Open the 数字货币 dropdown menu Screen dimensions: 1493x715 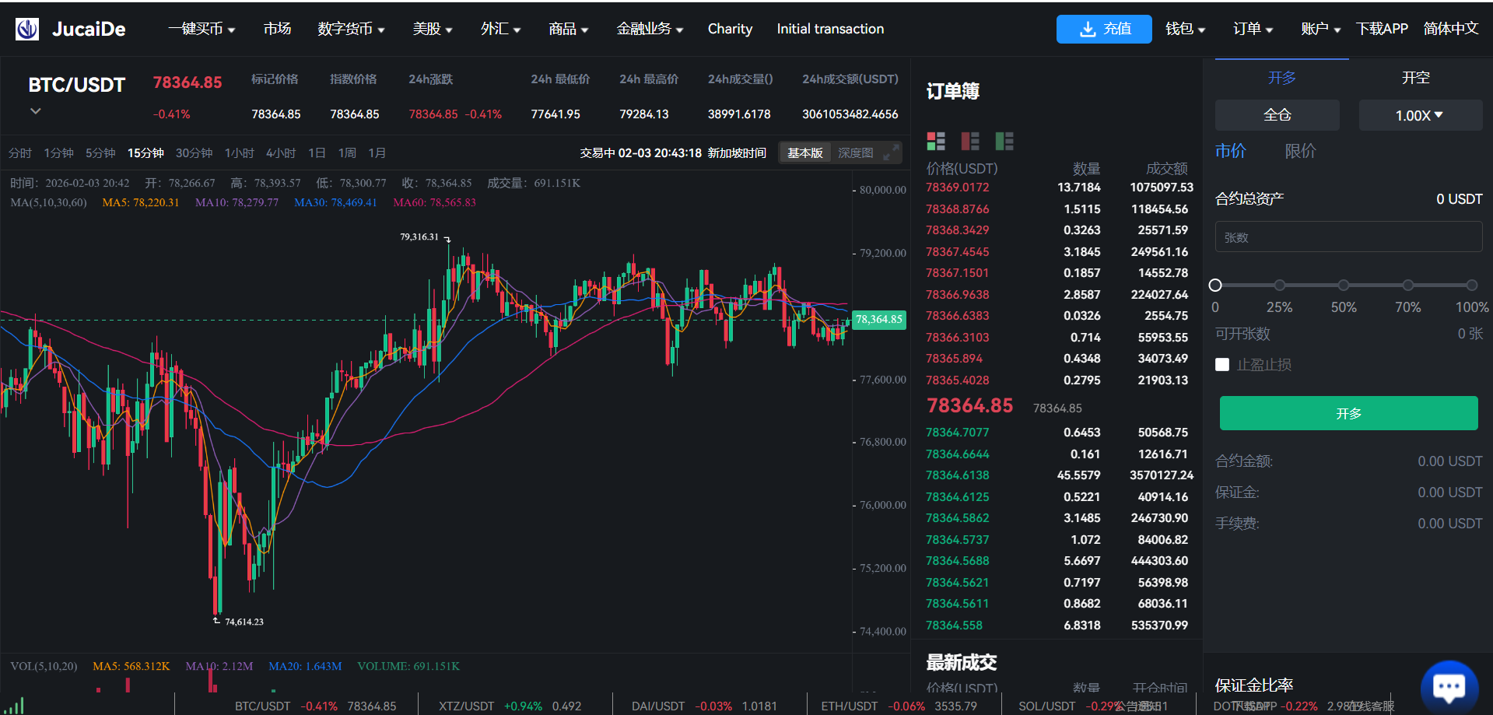pyautogui.click(x=351, y=30)
